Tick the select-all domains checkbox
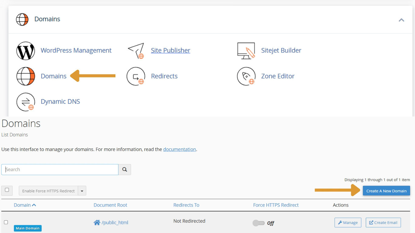The width and height of the screenshot is (415, 233). click(7, 190)
